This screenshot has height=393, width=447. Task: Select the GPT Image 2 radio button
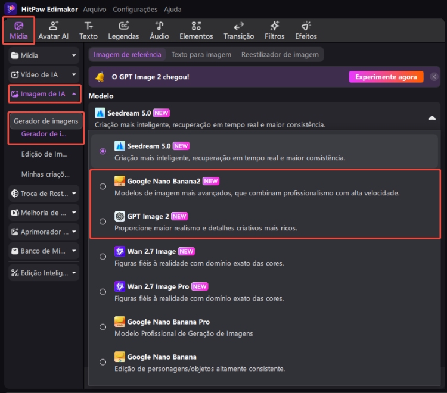click(x=103, y=222)
